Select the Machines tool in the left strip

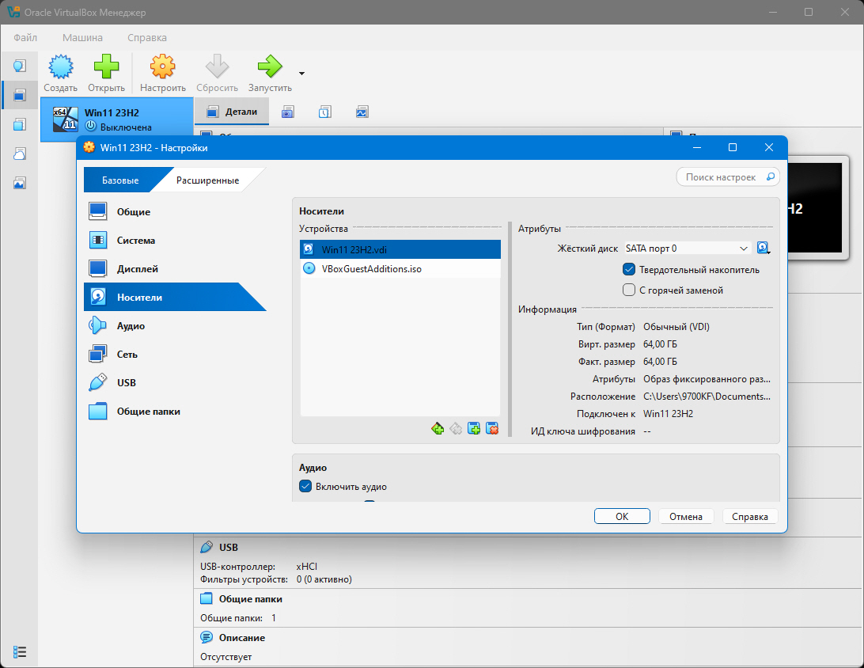click(x=19, y=95)
